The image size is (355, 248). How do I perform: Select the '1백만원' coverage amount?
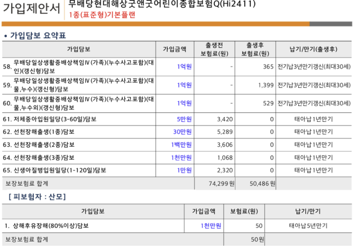(182, 145)
